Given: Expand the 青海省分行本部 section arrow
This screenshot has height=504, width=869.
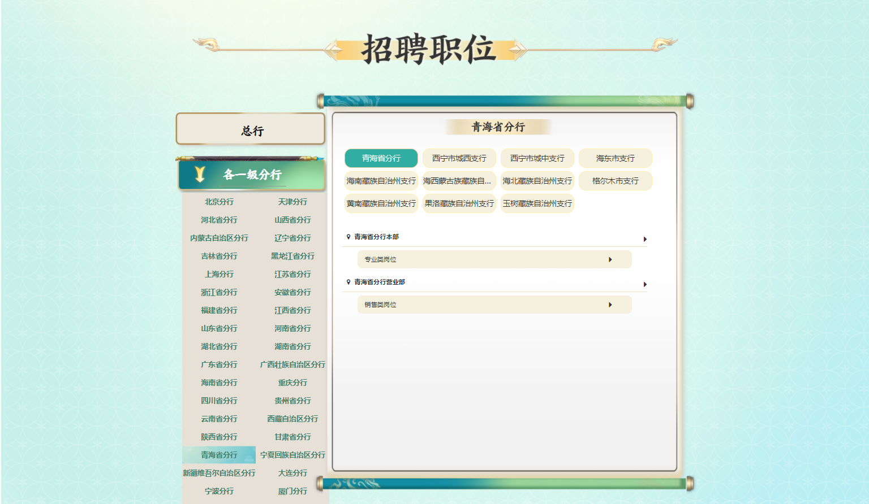Looking at the screenshot, I should click(645, 239).
